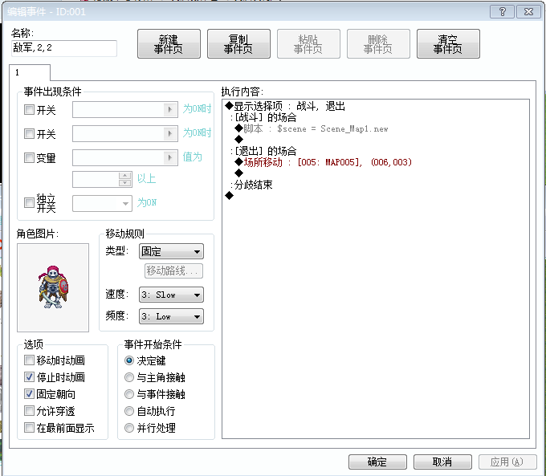Viewport: 546px width, 476px height.
Task: Enable the 独立开关 condition checkbox
Action: pos(29,202)
